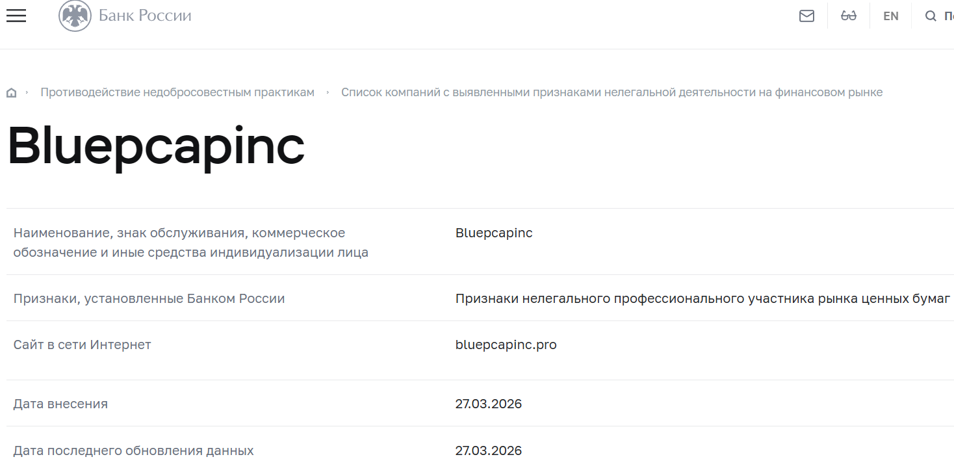This screenshot has height=470, width=954.
Task: Click the breadcrumb chevron after the home icon
Action: click(27, 92)
